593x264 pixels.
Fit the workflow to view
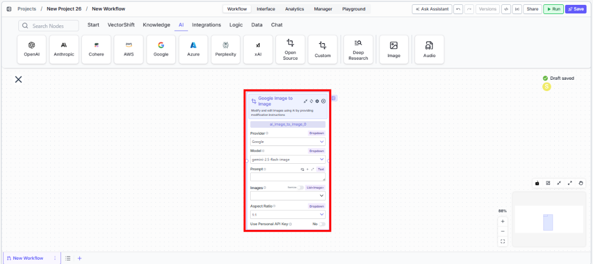[502, 241]
